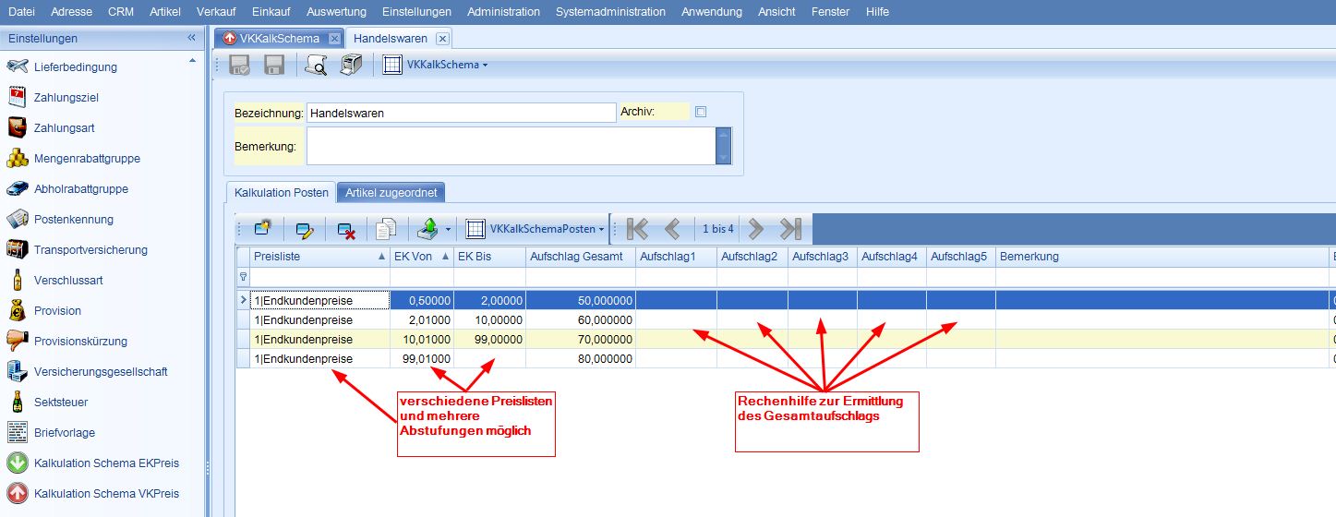Image resolution: width=1336 pixels, height=517 pixels.
Task: Open Verschlussart in the sidebar
Action: click(x=68, y=281)
